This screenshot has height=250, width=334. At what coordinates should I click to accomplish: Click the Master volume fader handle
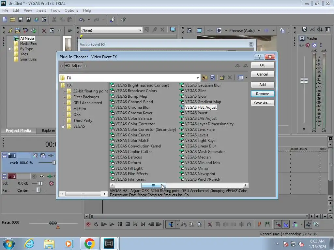304,80
